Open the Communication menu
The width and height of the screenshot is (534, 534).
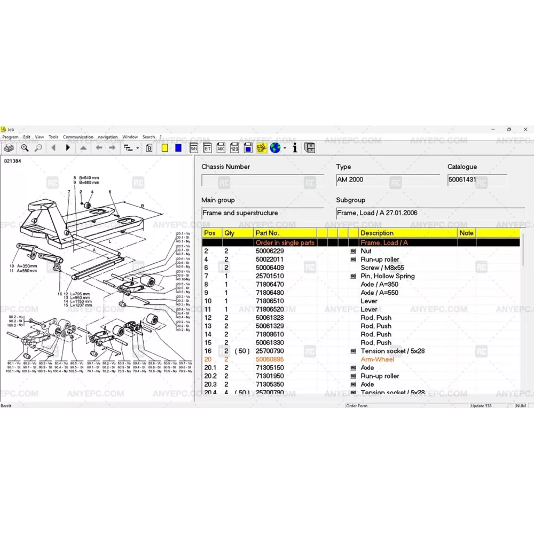coord(78,137)
